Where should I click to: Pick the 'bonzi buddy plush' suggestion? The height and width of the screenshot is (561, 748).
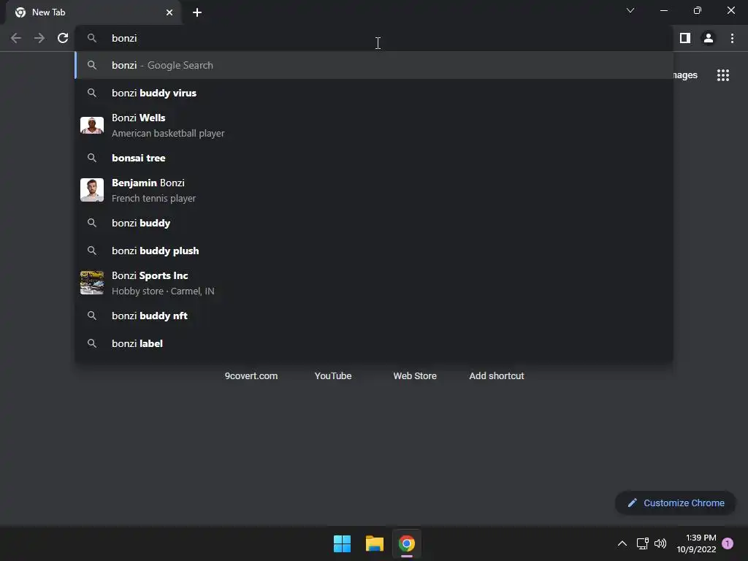pyautogui.click(x=374, y=251)
